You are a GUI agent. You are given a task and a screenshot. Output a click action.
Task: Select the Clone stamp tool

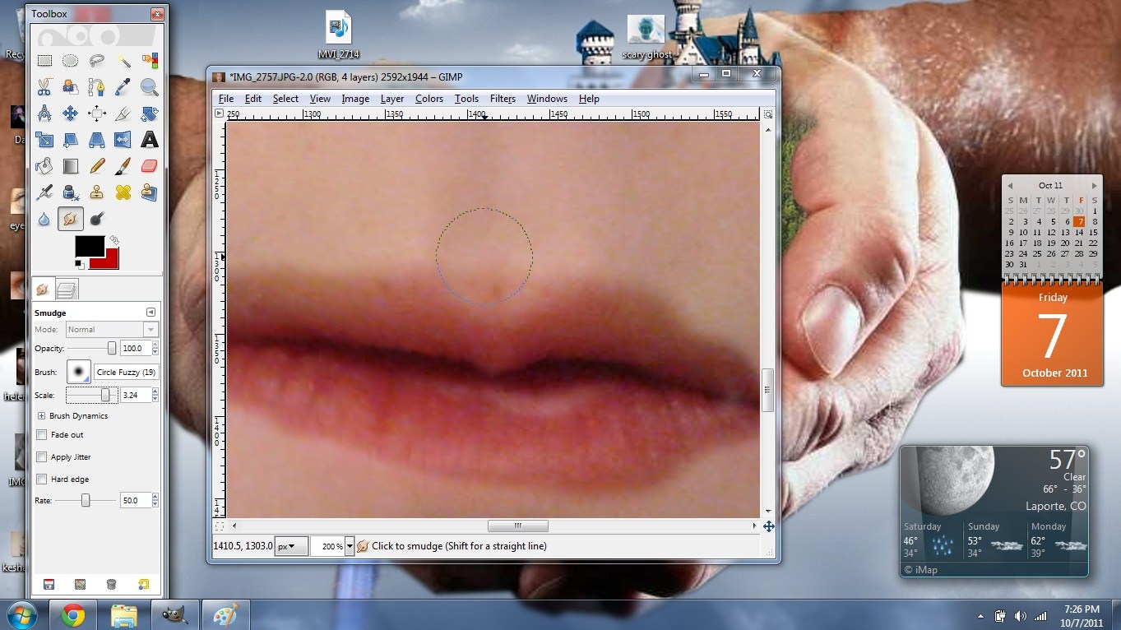pos(97,192)
